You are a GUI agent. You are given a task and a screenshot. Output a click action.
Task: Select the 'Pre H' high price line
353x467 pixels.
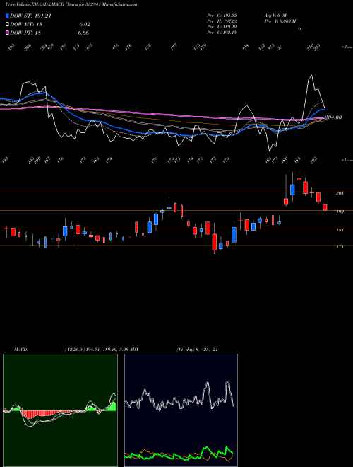point(222,21)
